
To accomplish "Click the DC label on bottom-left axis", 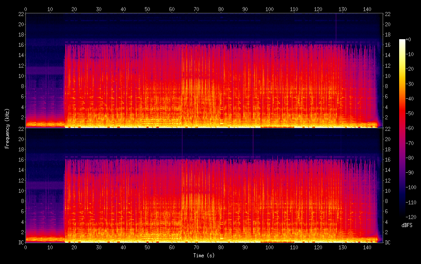I will (21, 242).
